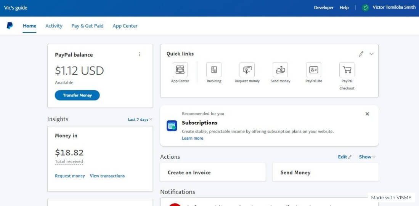Go to the Home tab
This screenshot has height=206, width=419.
29,26
